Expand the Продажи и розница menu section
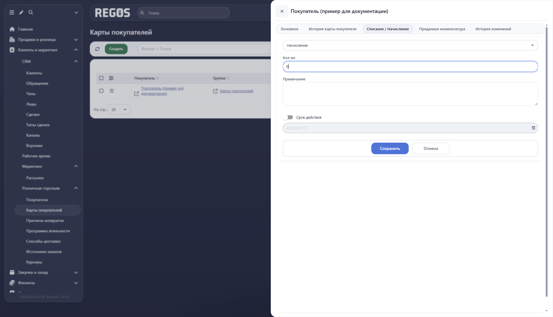The image size is (553, 317). [x=76, y=39]
